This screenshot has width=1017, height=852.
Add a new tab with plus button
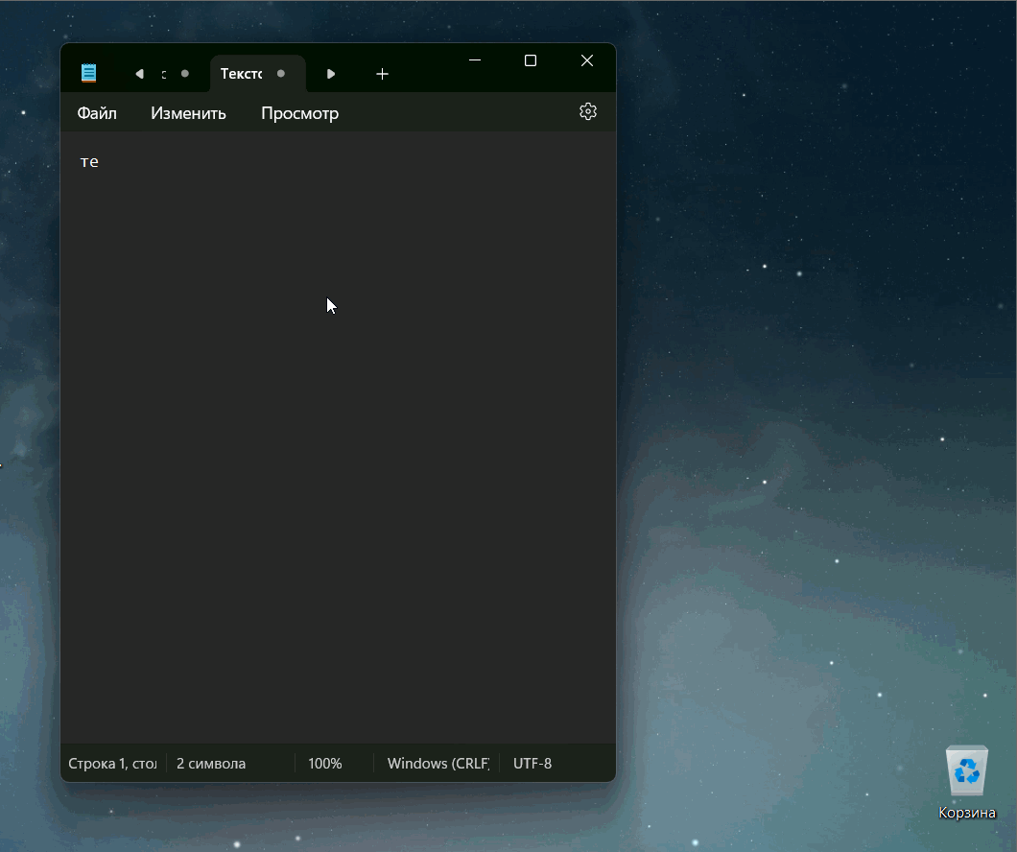[x=382, y=74]
